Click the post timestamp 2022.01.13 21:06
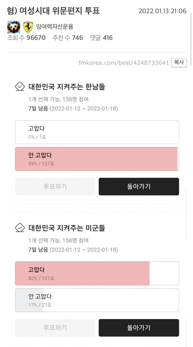Image resolution: width=193 pixels, height=347 pixels. point(162,11)
